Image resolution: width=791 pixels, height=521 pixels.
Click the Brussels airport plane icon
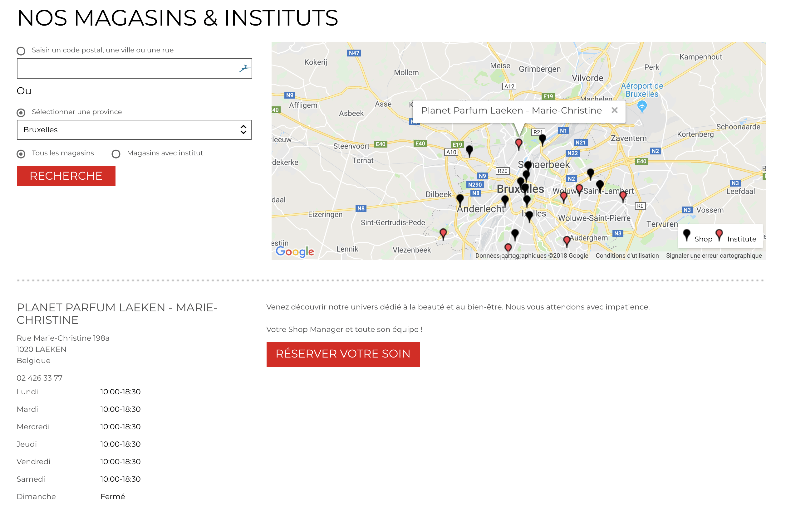[x=642, y=107]
